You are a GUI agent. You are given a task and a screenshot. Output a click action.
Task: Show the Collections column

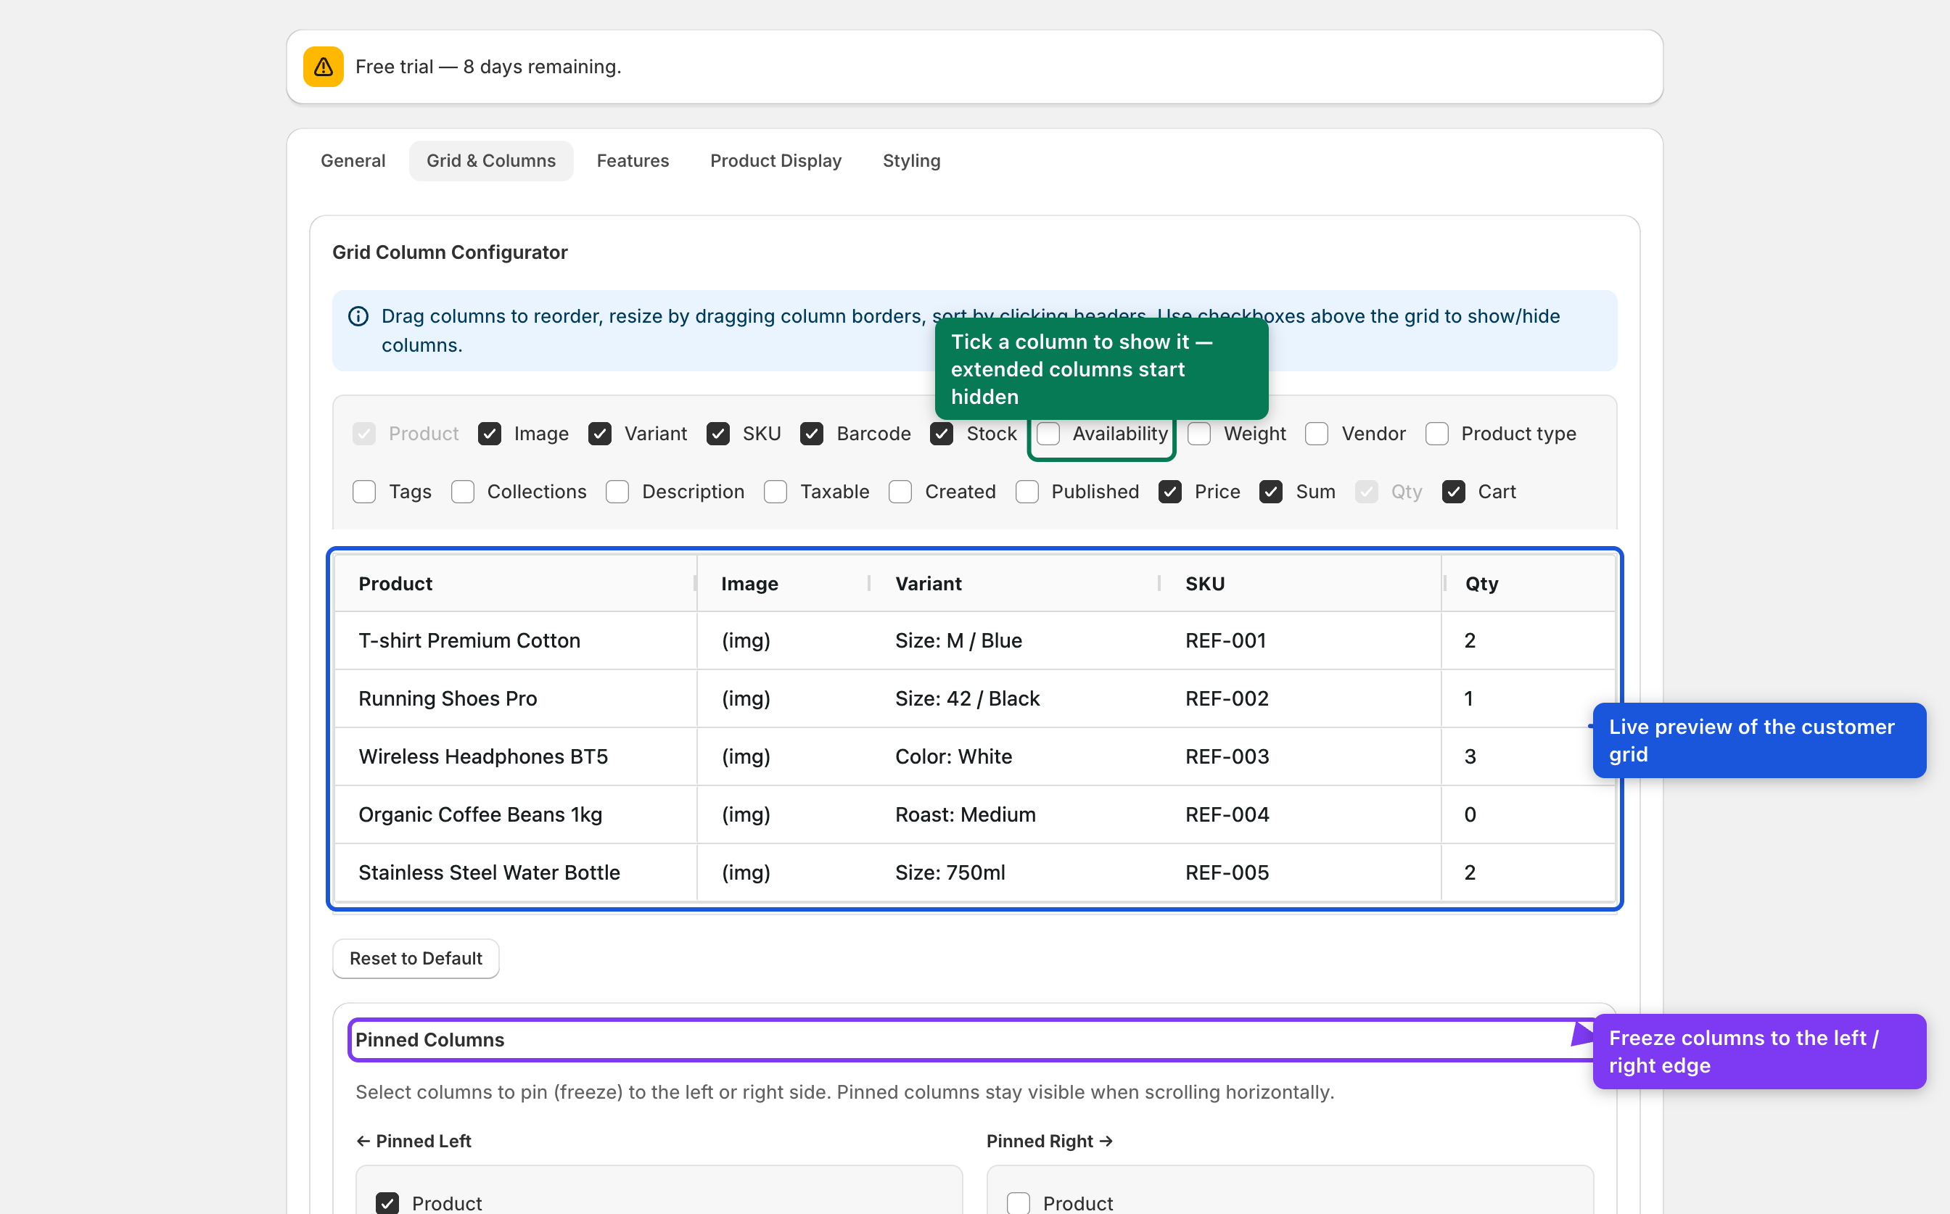463,492
